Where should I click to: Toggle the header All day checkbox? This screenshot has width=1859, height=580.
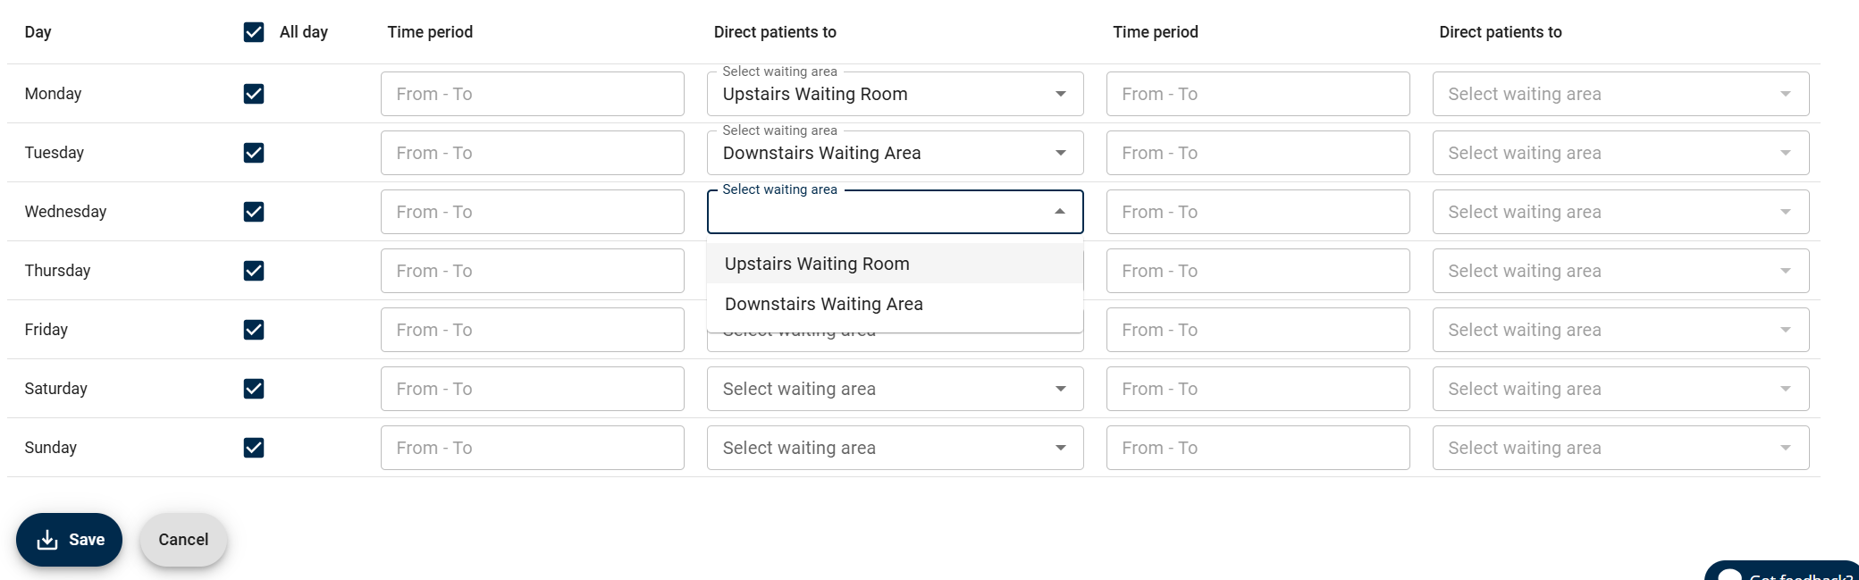coord(254,32)
